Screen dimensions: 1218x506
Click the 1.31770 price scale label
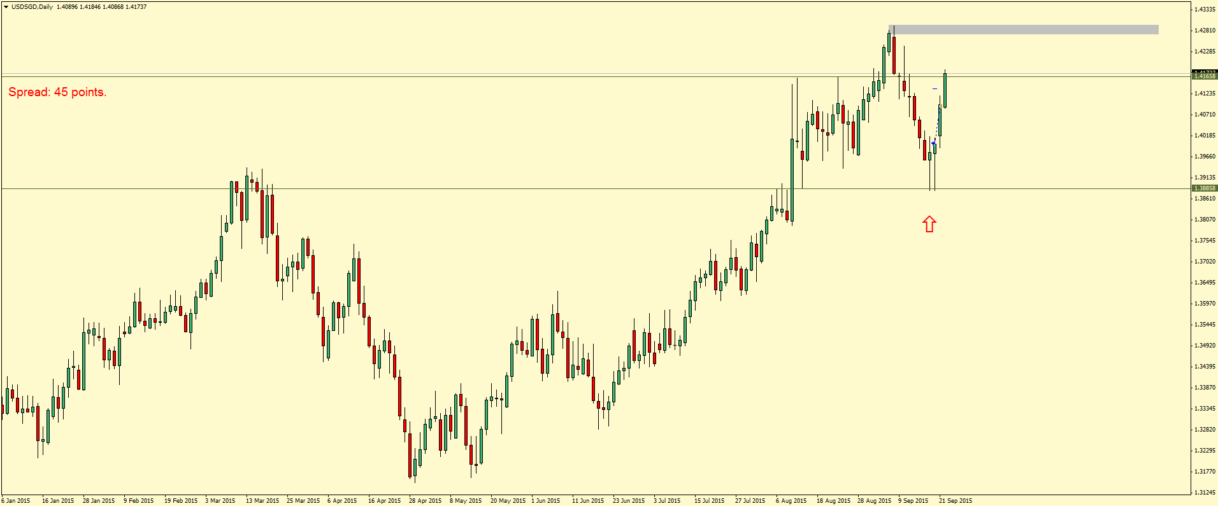(x=1205, y=472)
